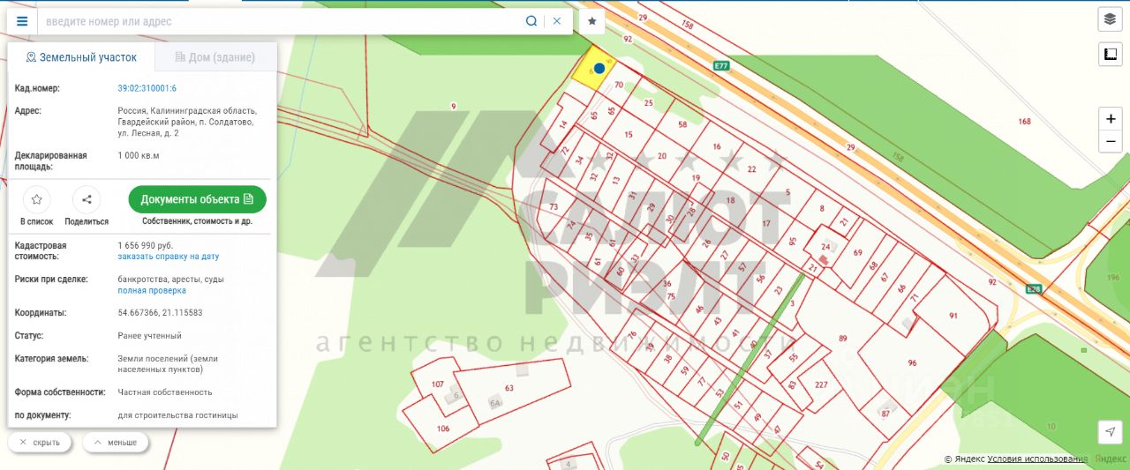Click parcel number 96 on map
The height and width of the screenshot is (470, 1130).
[912, 363]
